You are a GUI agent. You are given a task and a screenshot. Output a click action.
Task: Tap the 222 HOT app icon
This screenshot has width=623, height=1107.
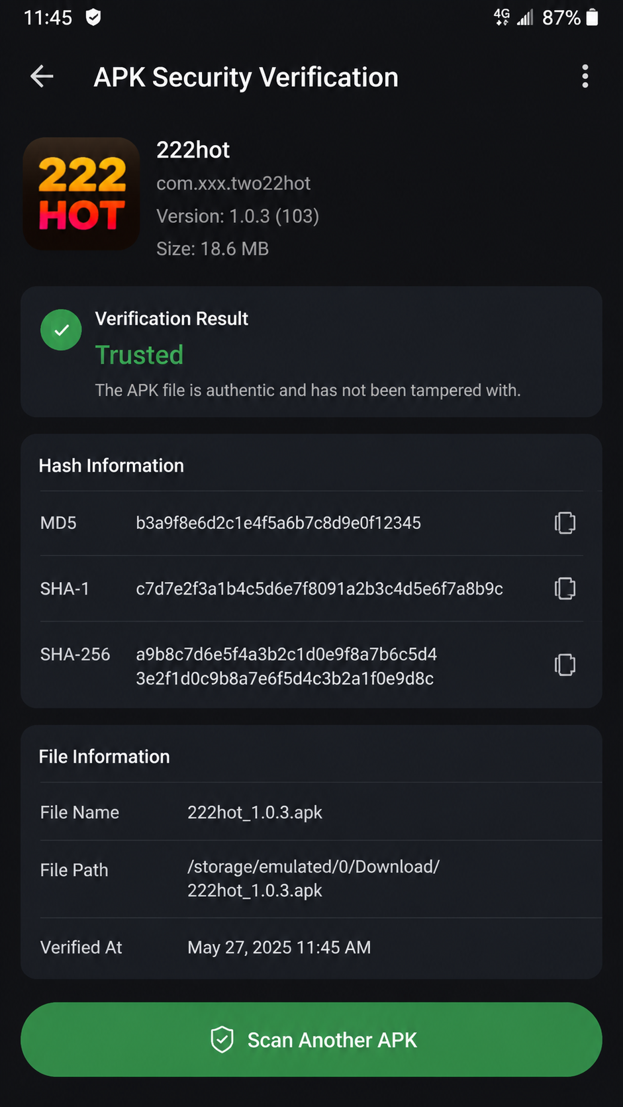click(x=81, y=194)
